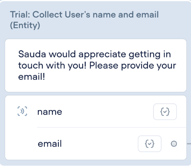
Task: Select the block title 'Trial: Collect User's name and email'
Action: [84, 14]
